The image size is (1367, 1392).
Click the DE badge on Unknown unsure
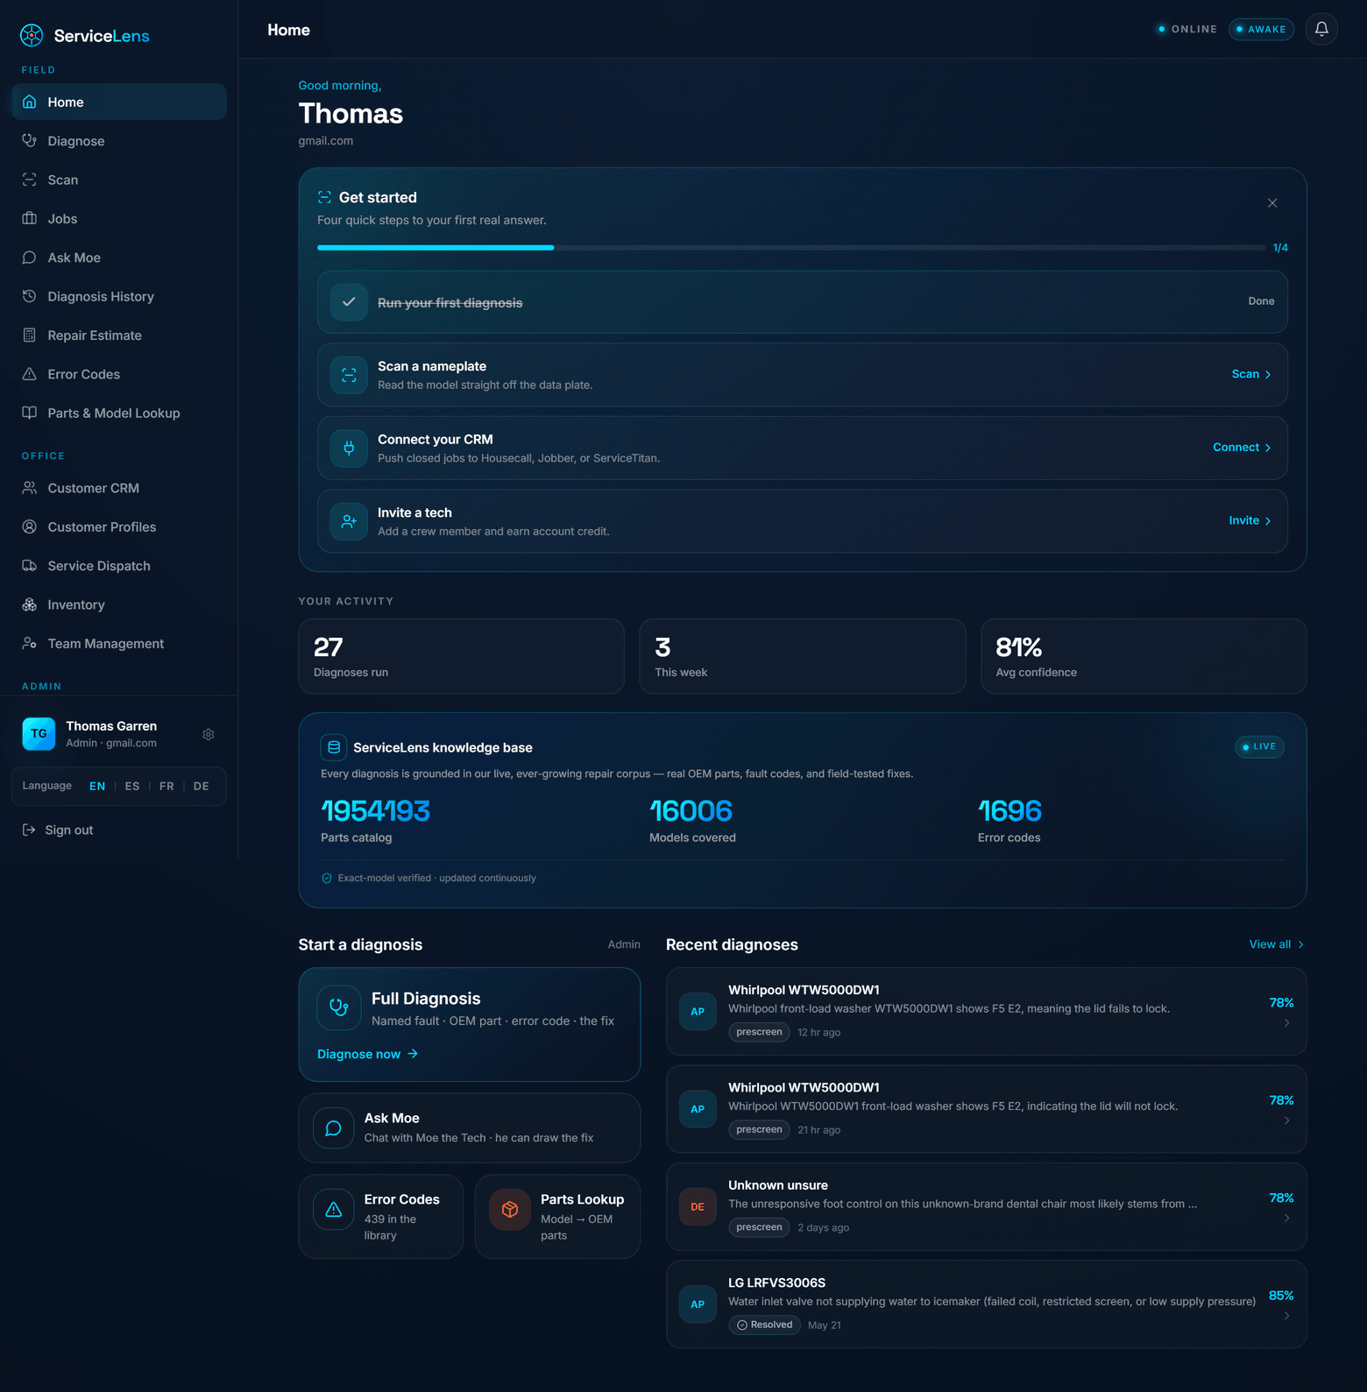pos(698,1207)
